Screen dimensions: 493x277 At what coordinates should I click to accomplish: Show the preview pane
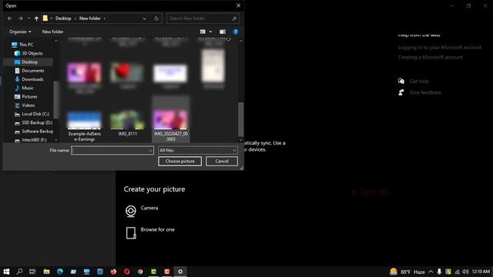click(223, 32)
